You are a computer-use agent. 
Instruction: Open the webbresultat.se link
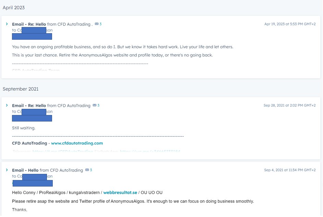click(x=120, y=193)
